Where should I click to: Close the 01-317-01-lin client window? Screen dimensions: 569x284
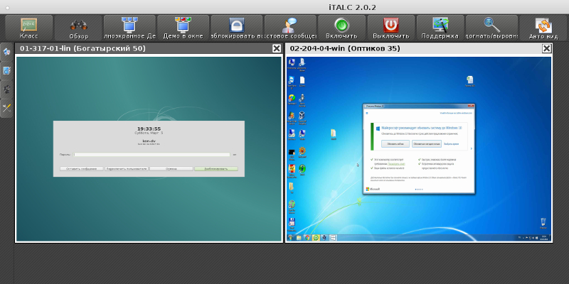277,48
